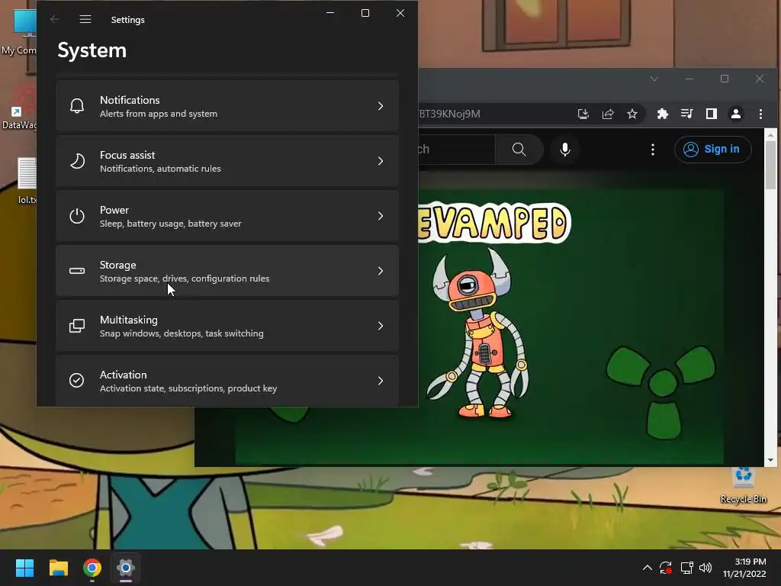This screenshot has height=586, width=781.
Task: Select the Activation checkmark icon
Action: pos(77,381)
